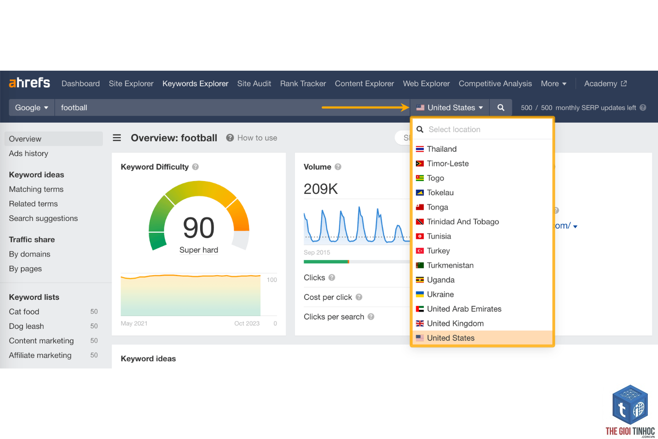Click the United Kingdom flag icon
The image size is (658, 439).
[x=420, y=323]
